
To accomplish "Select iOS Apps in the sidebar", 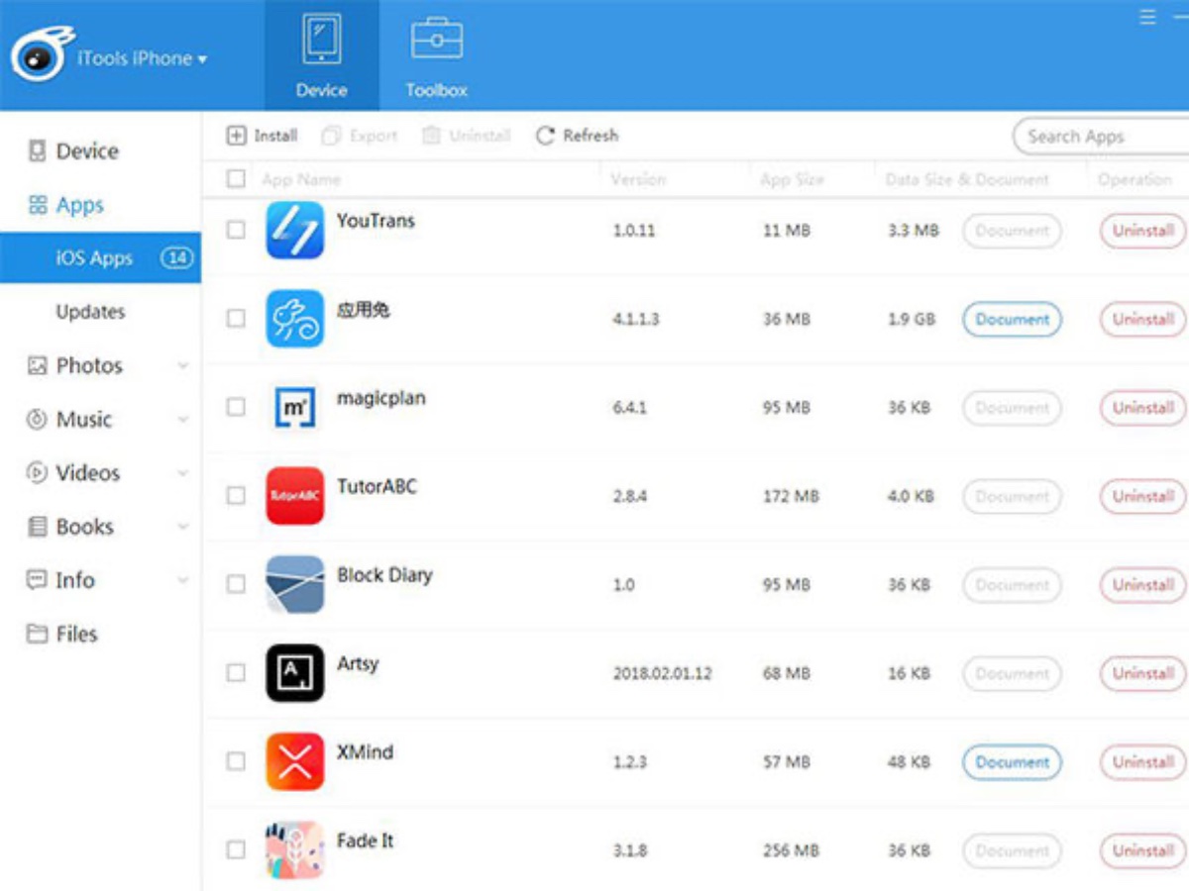I will click(x=100, y=258).
